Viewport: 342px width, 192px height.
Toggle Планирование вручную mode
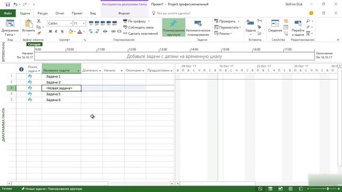point(174,27)
